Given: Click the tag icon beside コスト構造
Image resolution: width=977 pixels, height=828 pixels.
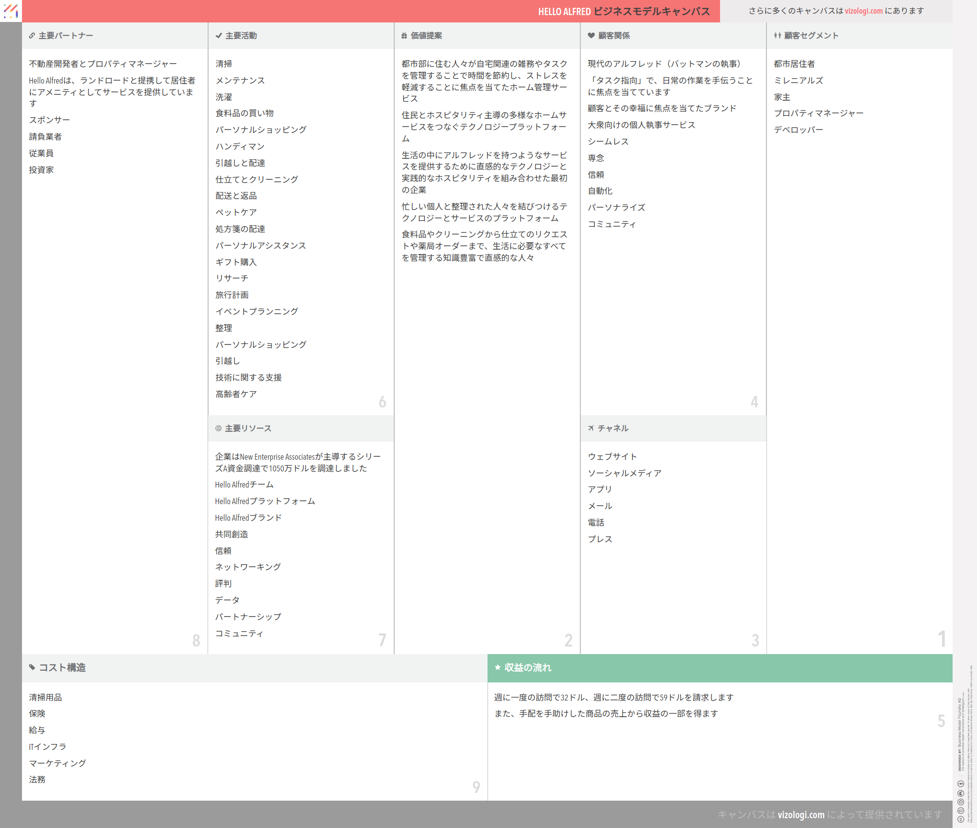Looking at the screenshot, I should tap(32, 667).
